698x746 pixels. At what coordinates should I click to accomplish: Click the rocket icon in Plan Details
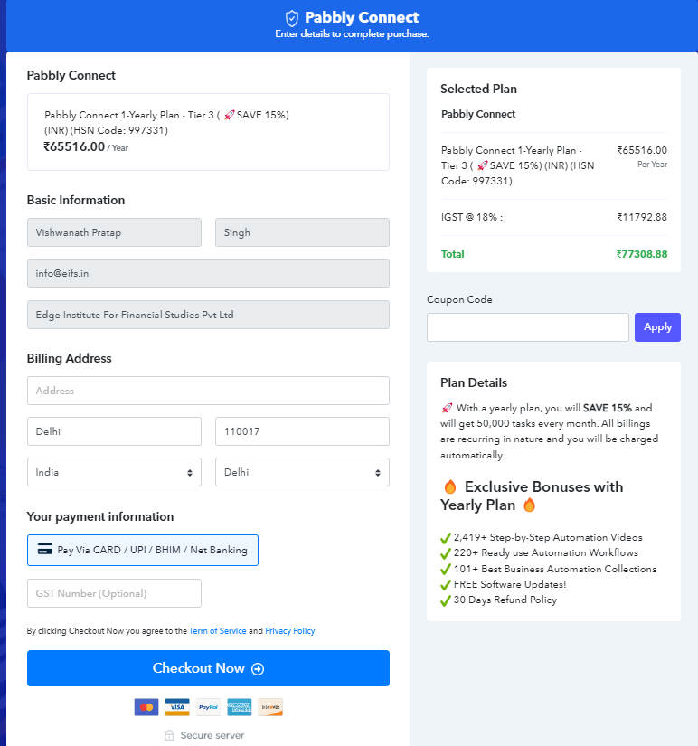tap(447, 408)
